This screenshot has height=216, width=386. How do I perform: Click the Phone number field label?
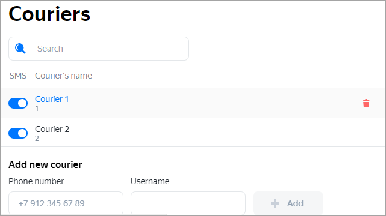[36, 181]
